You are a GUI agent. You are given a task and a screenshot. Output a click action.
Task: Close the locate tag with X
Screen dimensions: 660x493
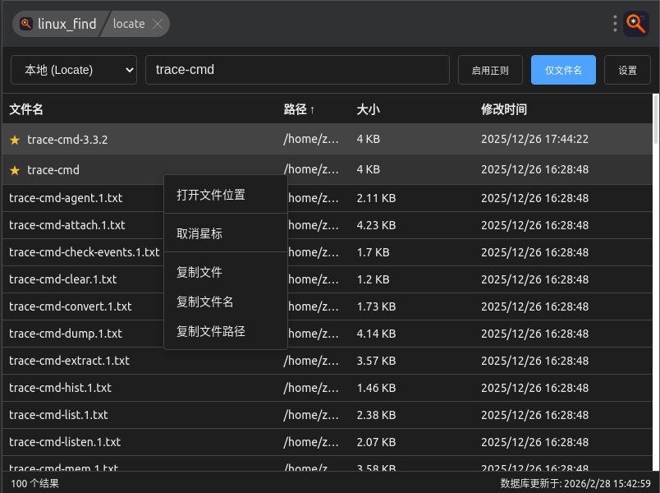pos(158,24)
